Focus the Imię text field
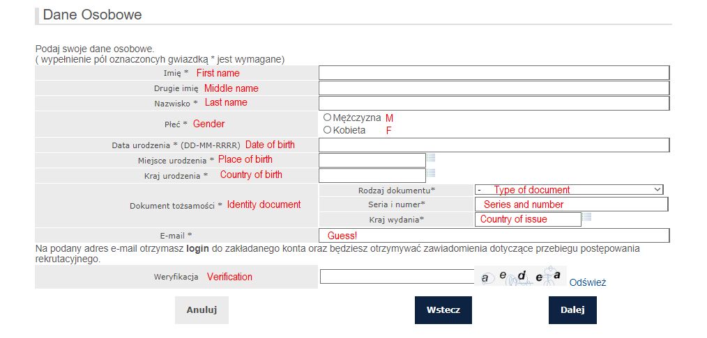Viewport: 707px width, 338px height. pos(494,73)
